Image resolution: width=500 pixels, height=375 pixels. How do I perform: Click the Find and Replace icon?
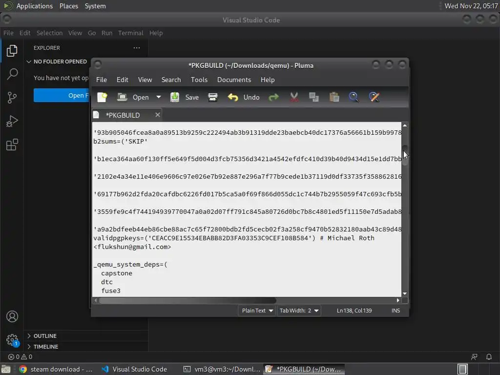(374, 97)
